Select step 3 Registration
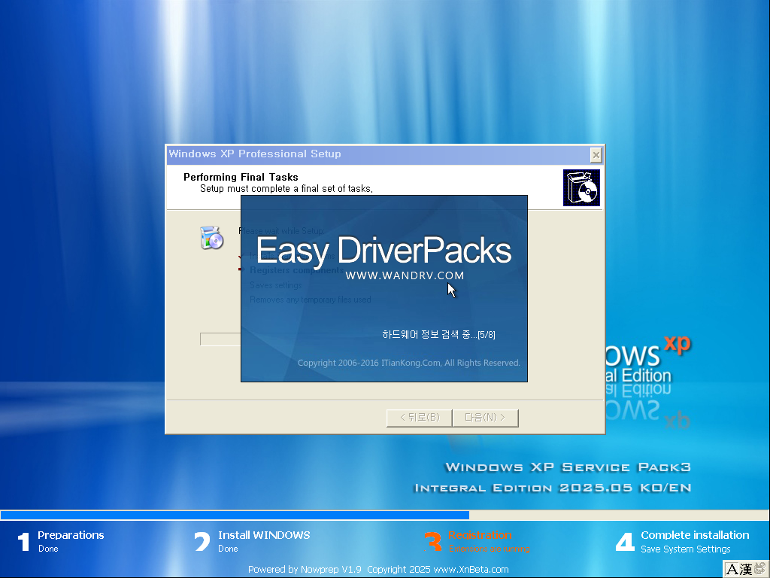Viewport: 770px width, 578px height. [x=477, y=541]
